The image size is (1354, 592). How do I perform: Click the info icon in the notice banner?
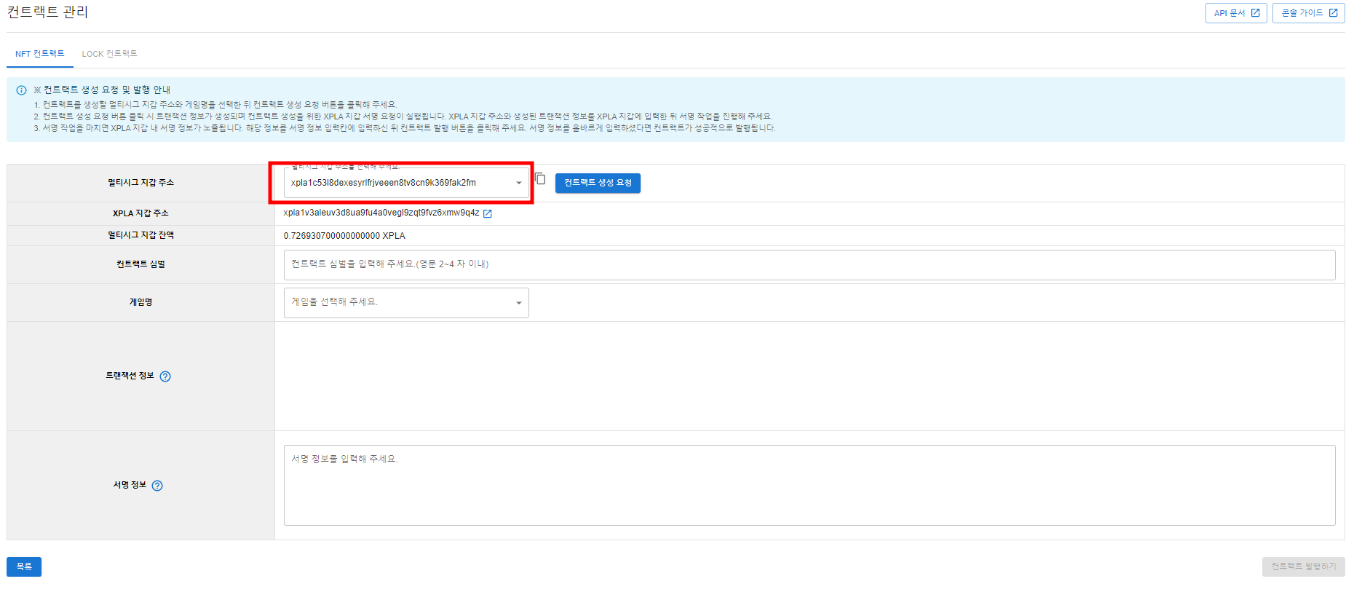[x=21, y=90]
